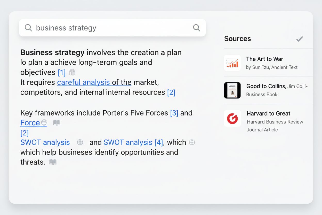Open the chart thumbnail for The Art to War
Viewport: 322px width, 215px height.
[x=232, y=63]
